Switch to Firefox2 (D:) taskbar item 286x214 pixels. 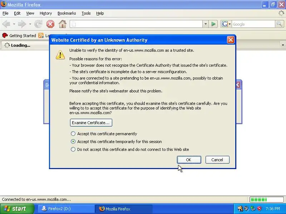pyautogui.click(x=66, y=209)
